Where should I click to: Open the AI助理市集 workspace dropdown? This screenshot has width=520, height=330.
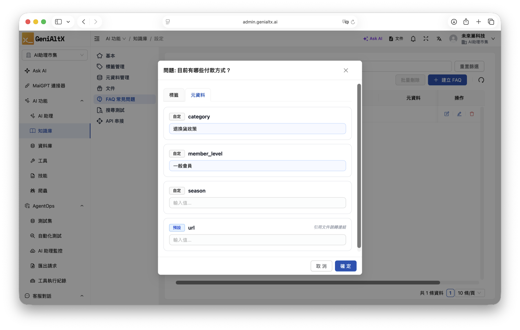point(55,55)
